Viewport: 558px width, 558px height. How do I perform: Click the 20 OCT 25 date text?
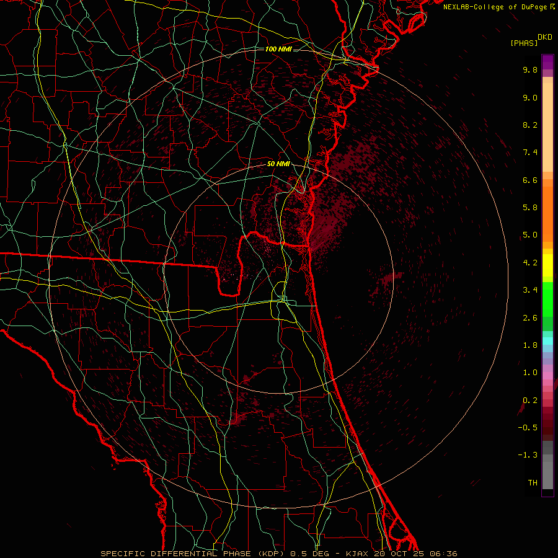coord(399,554)
